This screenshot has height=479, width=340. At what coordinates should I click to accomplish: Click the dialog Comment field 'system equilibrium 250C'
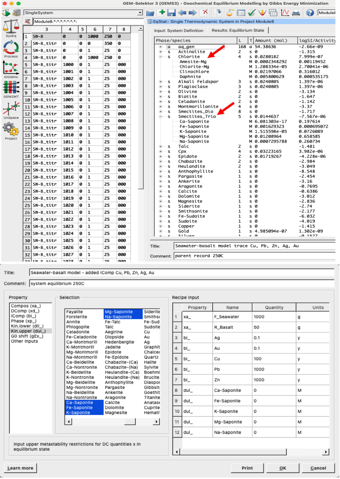click(x=182, y=283)
